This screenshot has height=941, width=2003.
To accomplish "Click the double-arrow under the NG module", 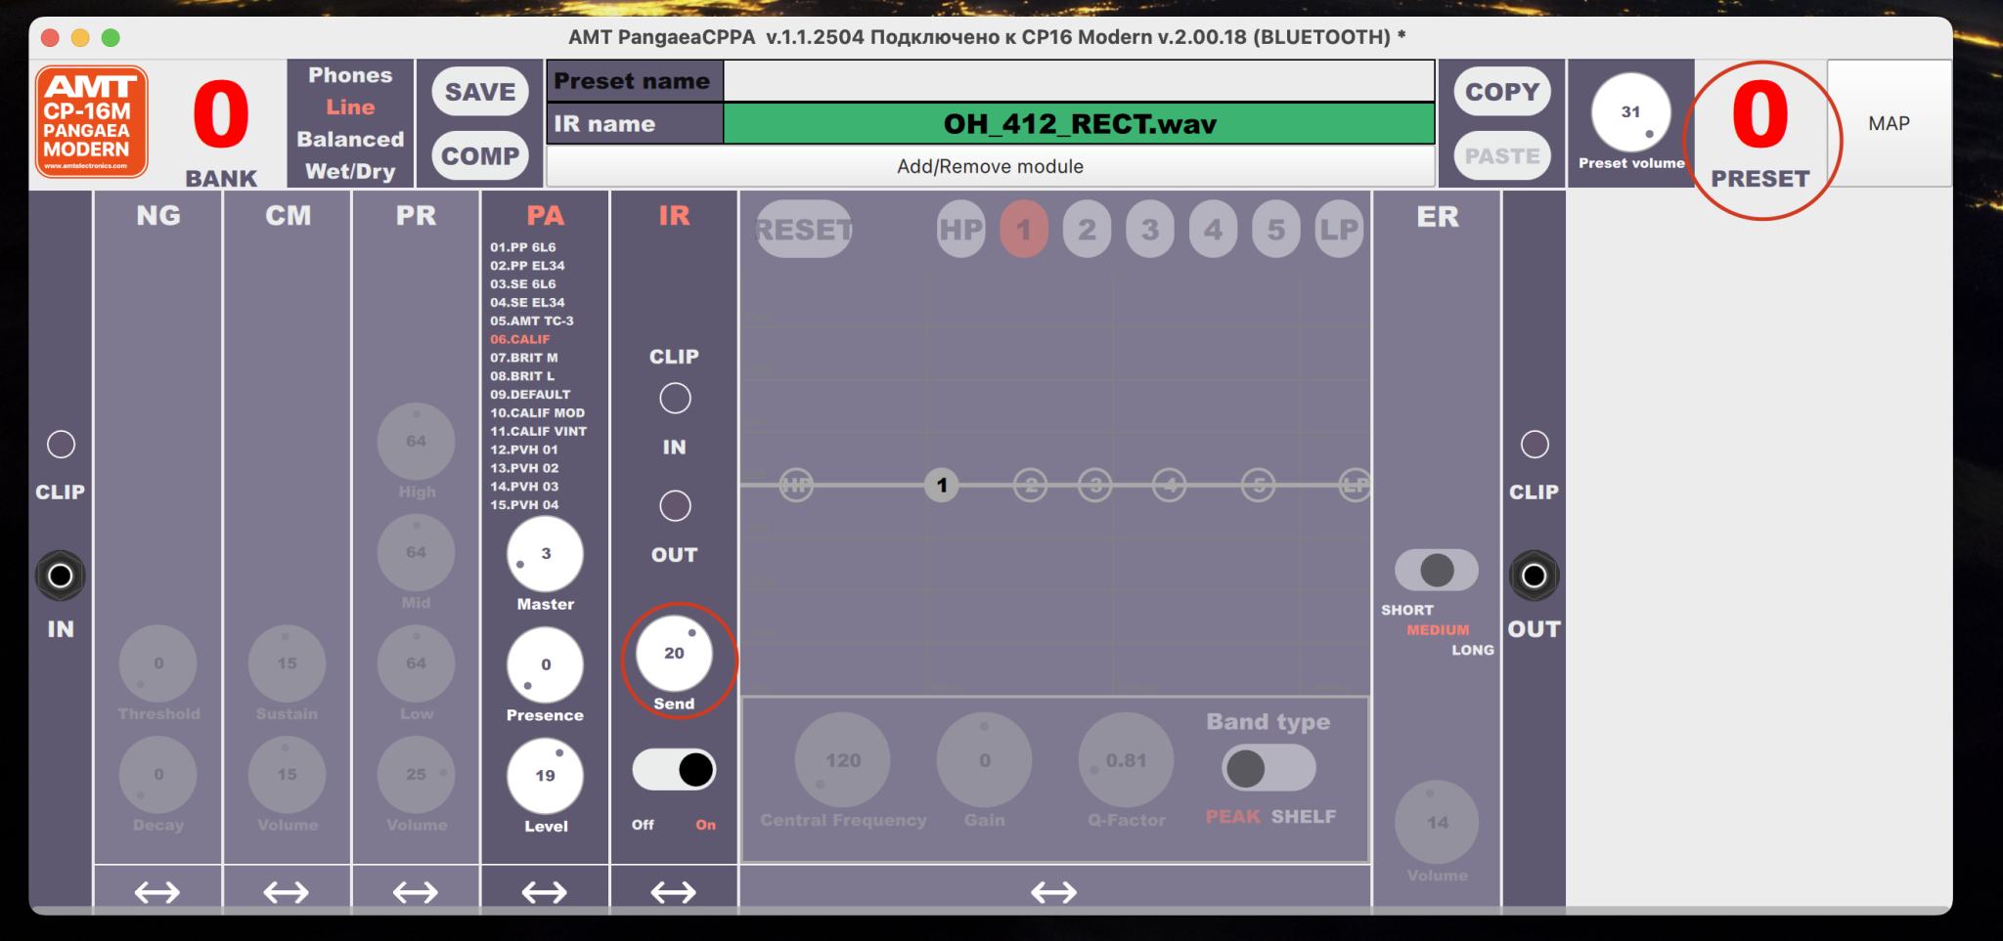I will (x=157, y=891).
